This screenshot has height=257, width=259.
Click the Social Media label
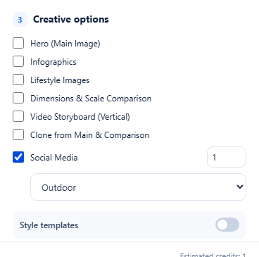pyautogui.click(x=53, y=158)
